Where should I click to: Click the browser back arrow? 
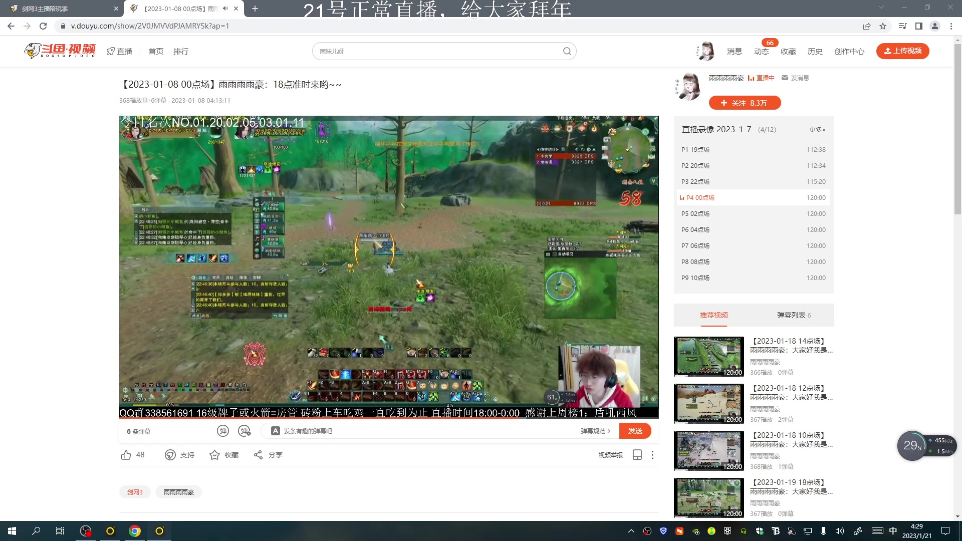[x=11, y=26]
